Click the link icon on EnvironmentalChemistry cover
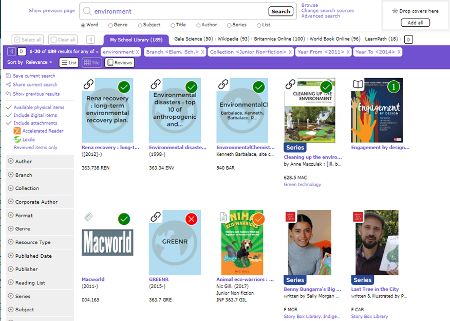The width and height of the screenshot is (450, 321). (223, 84)
